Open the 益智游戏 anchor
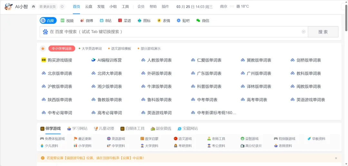Screen dimensions: 348x166 249,139
